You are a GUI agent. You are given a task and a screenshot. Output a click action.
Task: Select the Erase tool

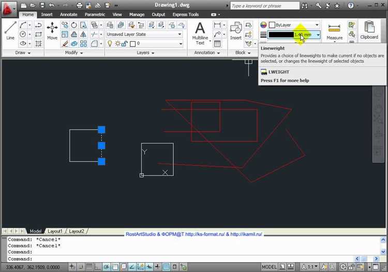[65, 44]
